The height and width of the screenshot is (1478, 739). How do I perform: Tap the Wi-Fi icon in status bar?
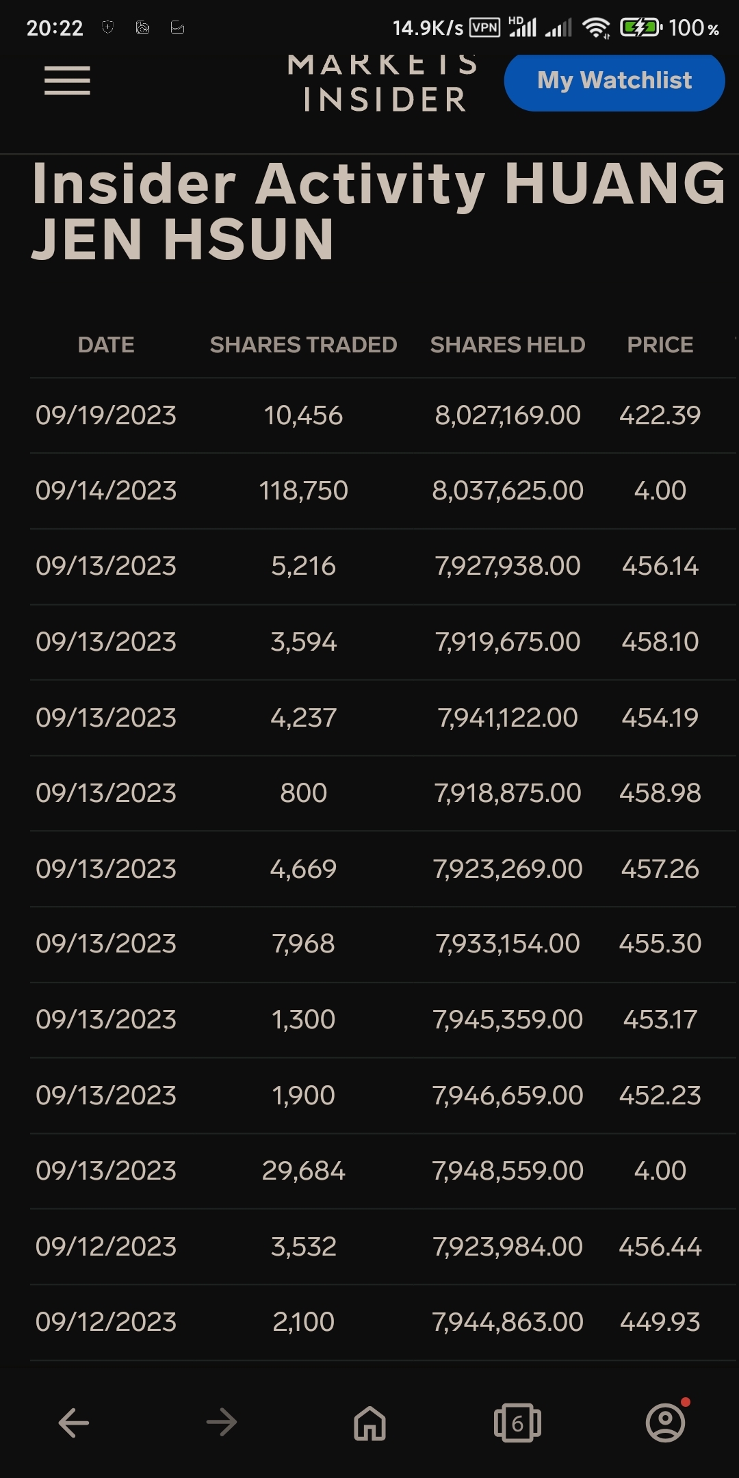coord(596,27)
